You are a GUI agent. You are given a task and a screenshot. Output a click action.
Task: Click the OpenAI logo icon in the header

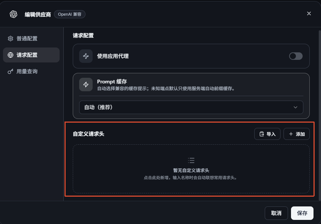pyautogui.click(x=13, y=14)
